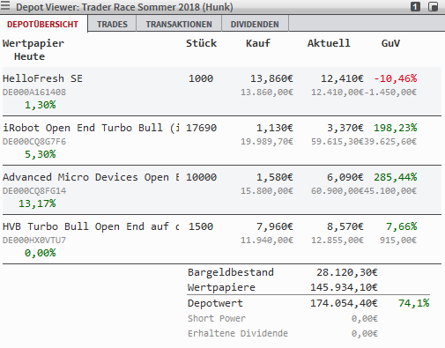Click the Erhaltene Dividende label
Screen dimensions: 445x348
click(238, 333)
